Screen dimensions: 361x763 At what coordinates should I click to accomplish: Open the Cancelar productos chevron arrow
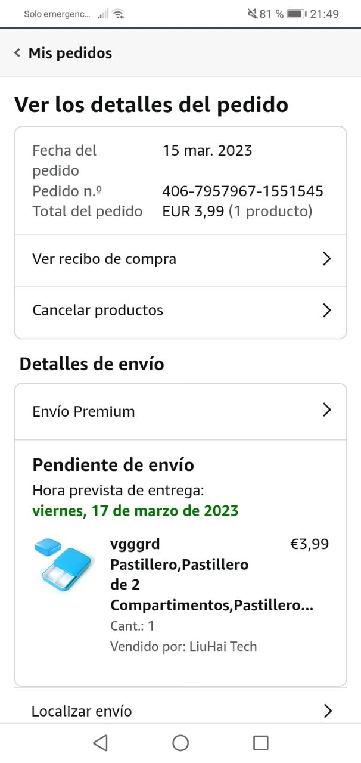click(x=326, y=310)
